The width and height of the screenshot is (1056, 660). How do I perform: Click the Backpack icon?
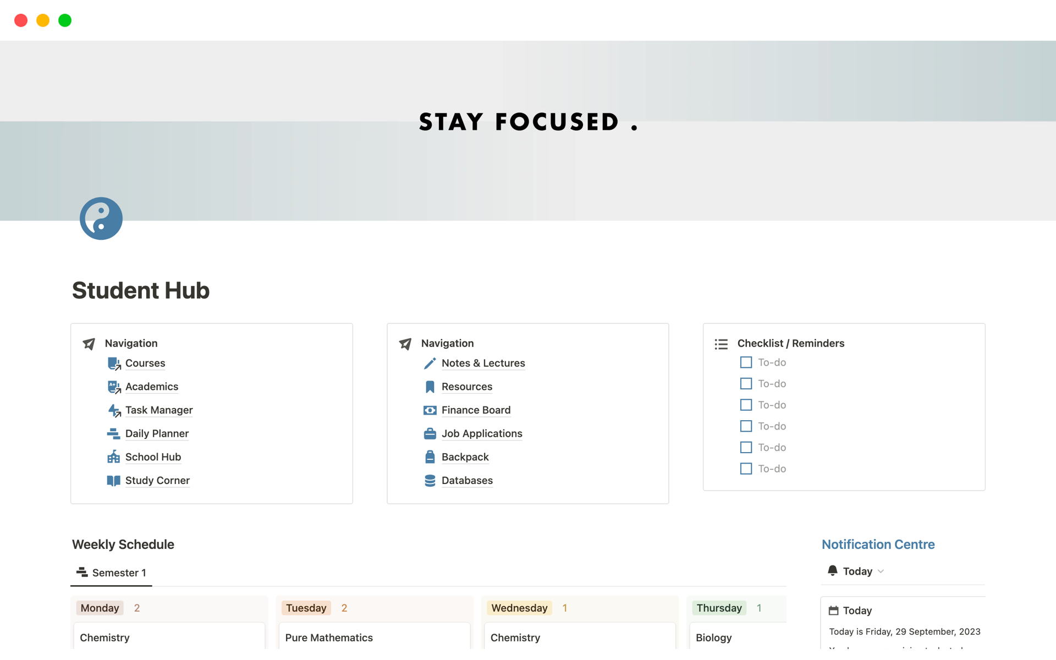click(430, 457)
